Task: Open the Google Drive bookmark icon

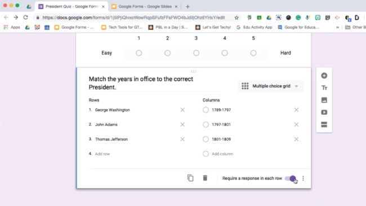Action: pos(28,27)
